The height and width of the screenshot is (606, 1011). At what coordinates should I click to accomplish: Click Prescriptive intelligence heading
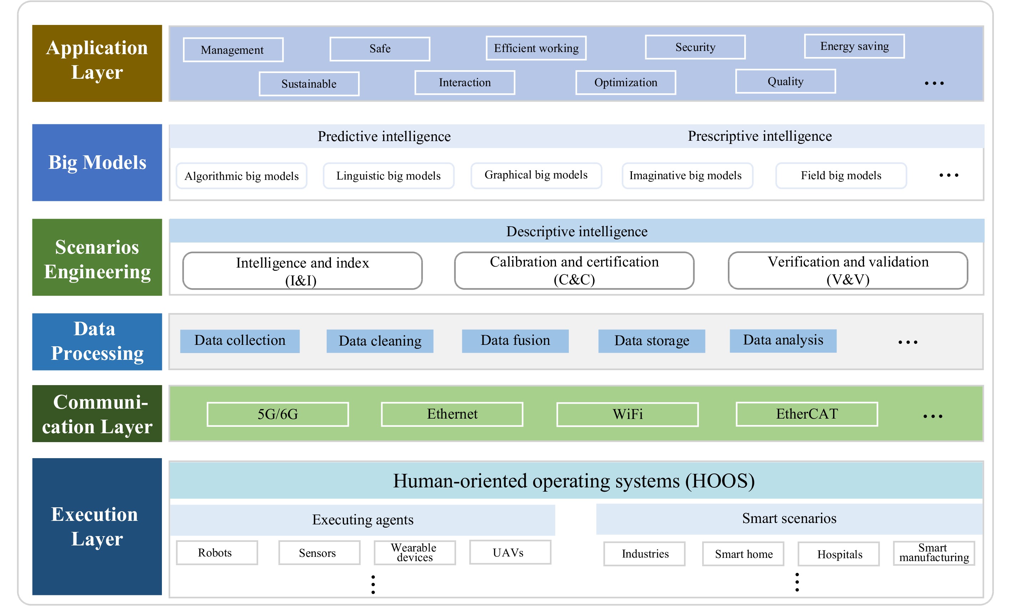[760, 136]
